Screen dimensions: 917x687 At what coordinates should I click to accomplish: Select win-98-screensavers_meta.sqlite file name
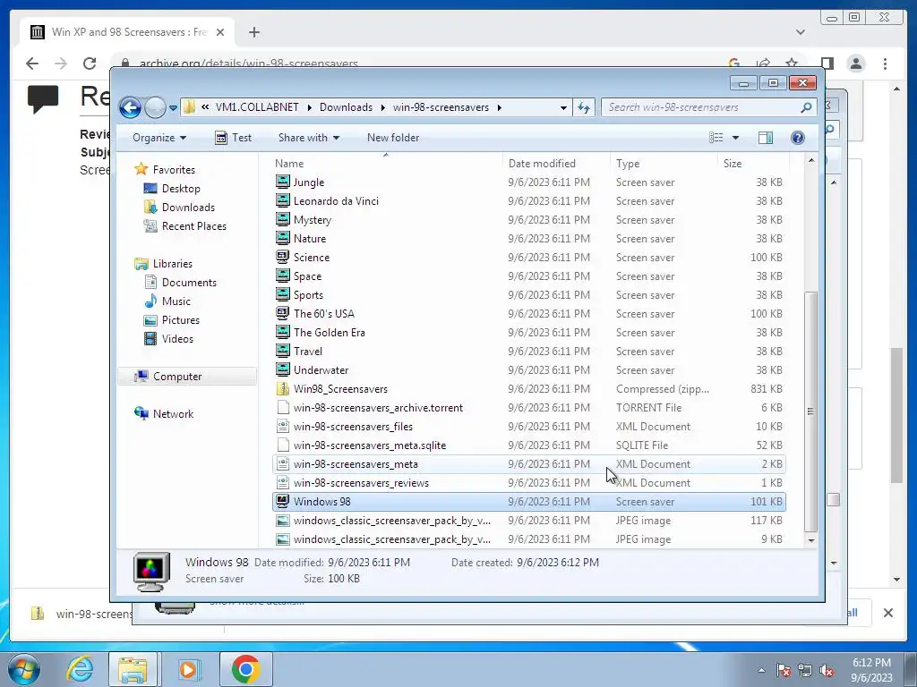[370, 445]
